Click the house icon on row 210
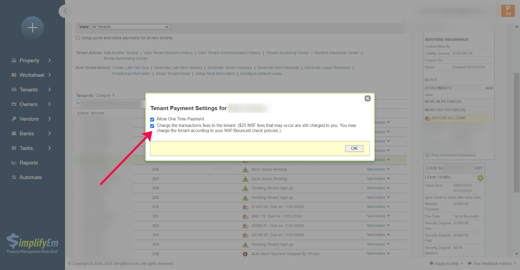The height and width of the screenshot is (270, 520). pyautogui.click(x=245, y=207)
